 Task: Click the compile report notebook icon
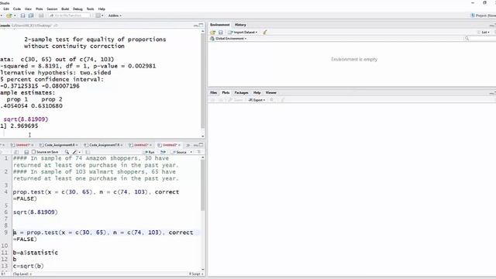(x=88, y=152)
